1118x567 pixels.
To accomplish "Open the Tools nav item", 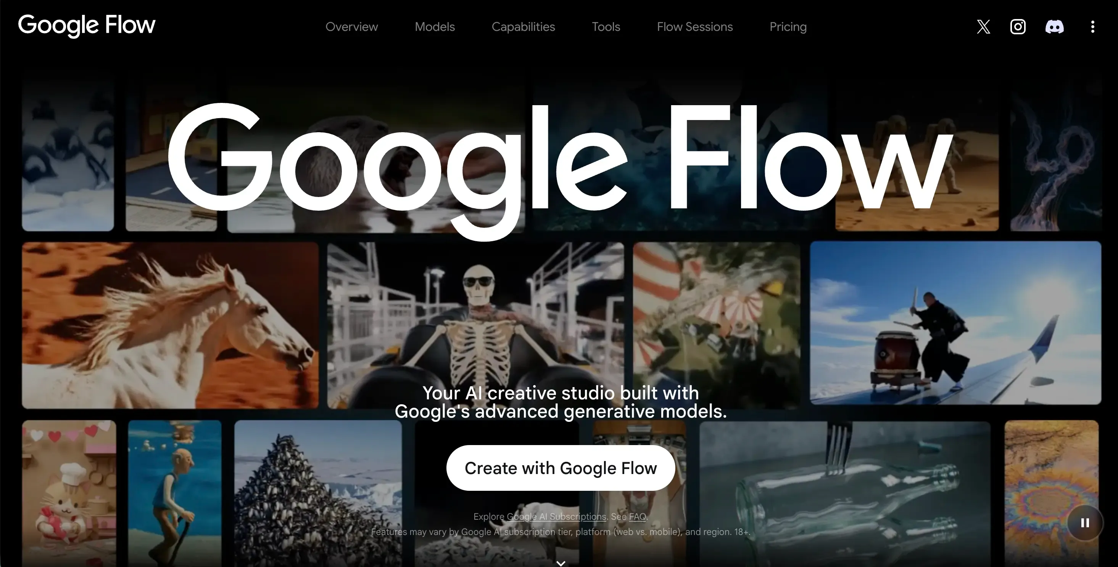I will (606, 27).
